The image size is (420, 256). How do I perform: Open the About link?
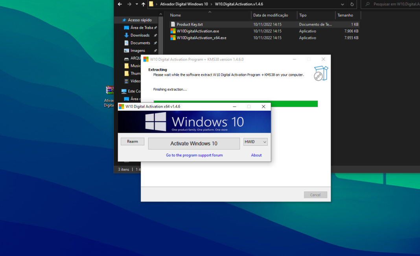coord(256,155)
